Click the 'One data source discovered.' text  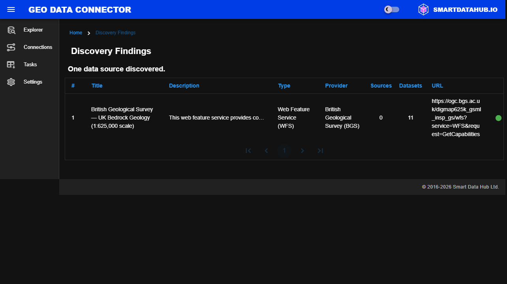[116, 69]
